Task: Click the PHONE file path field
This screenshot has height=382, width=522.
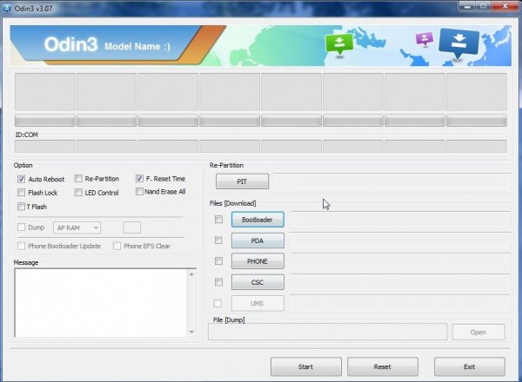Action: tap(400, 261)
